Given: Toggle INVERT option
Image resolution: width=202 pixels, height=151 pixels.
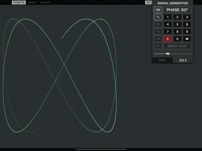Looking at the screenshot, I should 46,3.
